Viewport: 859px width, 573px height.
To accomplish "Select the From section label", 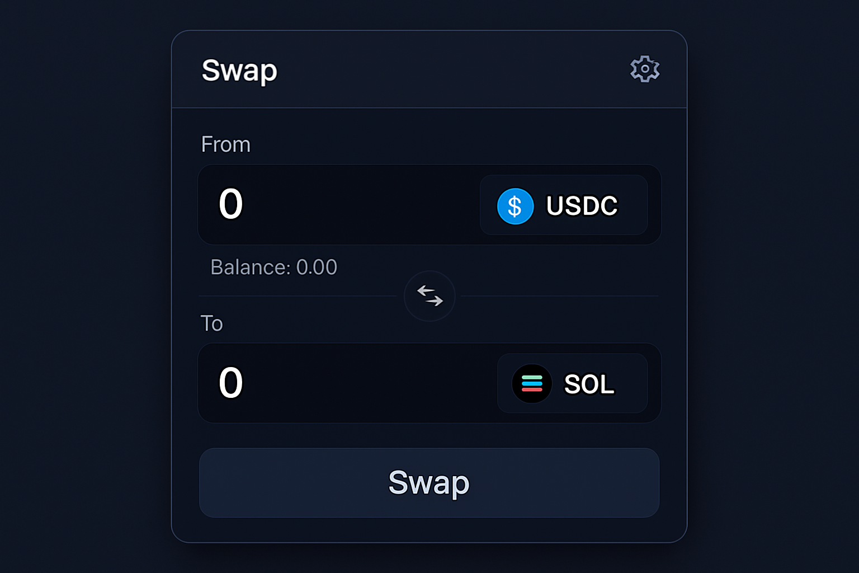I will point(225,144).
